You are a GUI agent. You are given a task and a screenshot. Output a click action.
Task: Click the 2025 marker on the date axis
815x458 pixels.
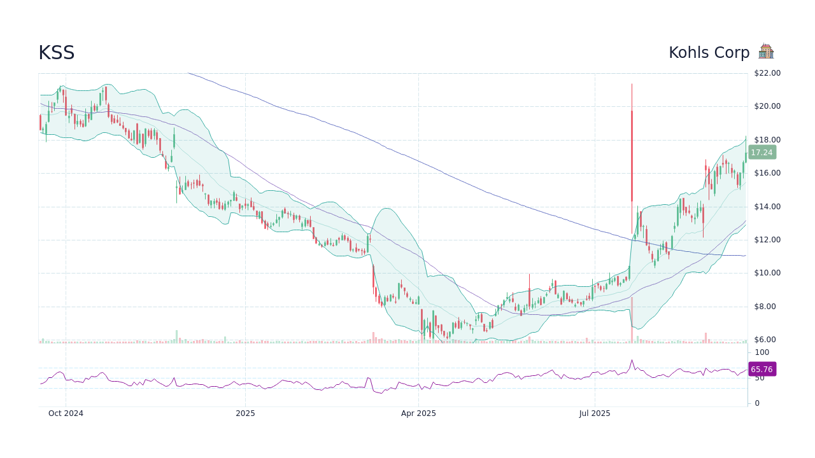coord(245,413)
